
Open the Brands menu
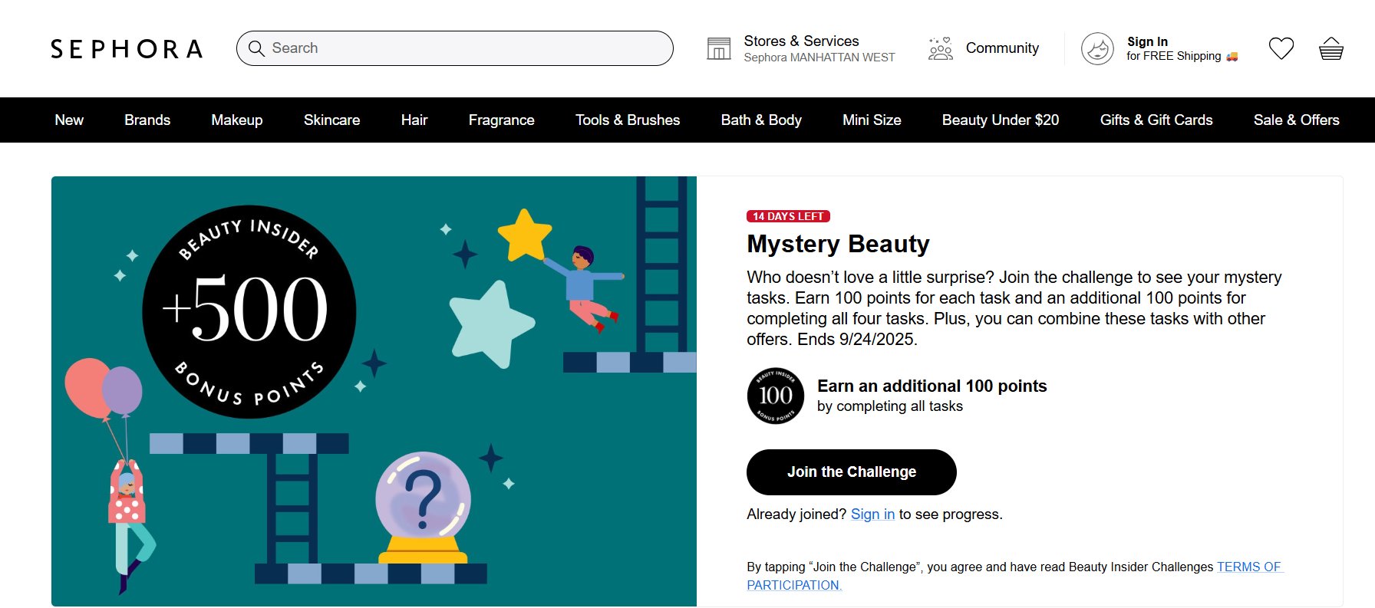coord(147,120)
